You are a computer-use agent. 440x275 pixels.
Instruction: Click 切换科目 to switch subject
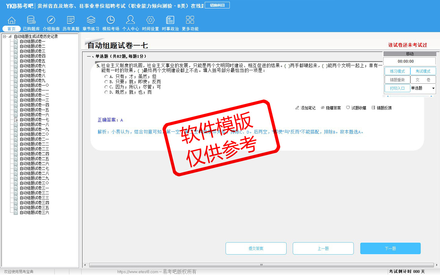coord(217,5)
